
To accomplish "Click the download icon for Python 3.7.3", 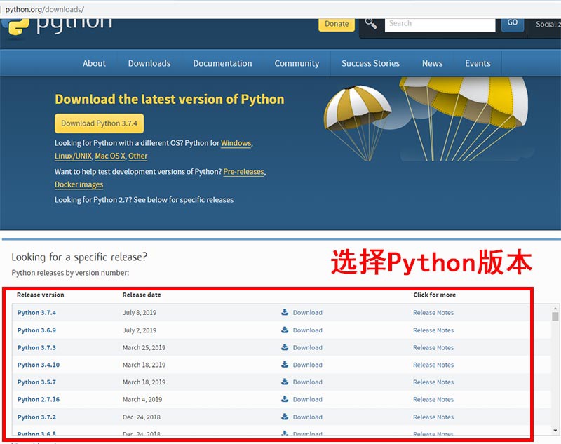I will point(284,347).
